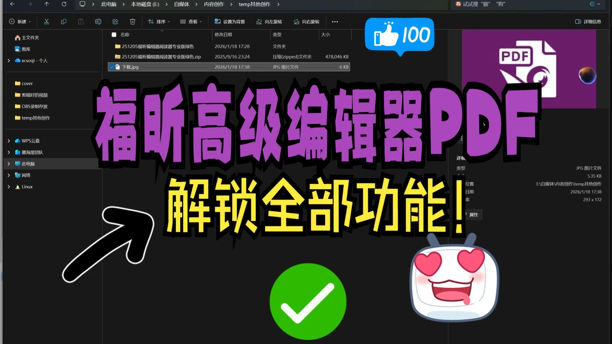Expand the 此电脑 tree node
The image size is (612, 344).
pos(9,164)
